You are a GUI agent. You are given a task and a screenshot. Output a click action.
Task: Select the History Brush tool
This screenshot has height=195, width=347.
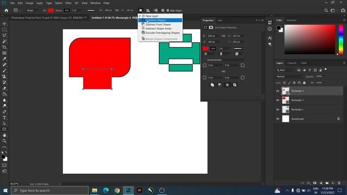4,82
